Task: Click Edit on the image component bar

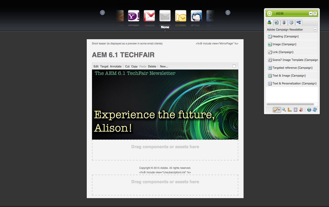Action: 96,66
